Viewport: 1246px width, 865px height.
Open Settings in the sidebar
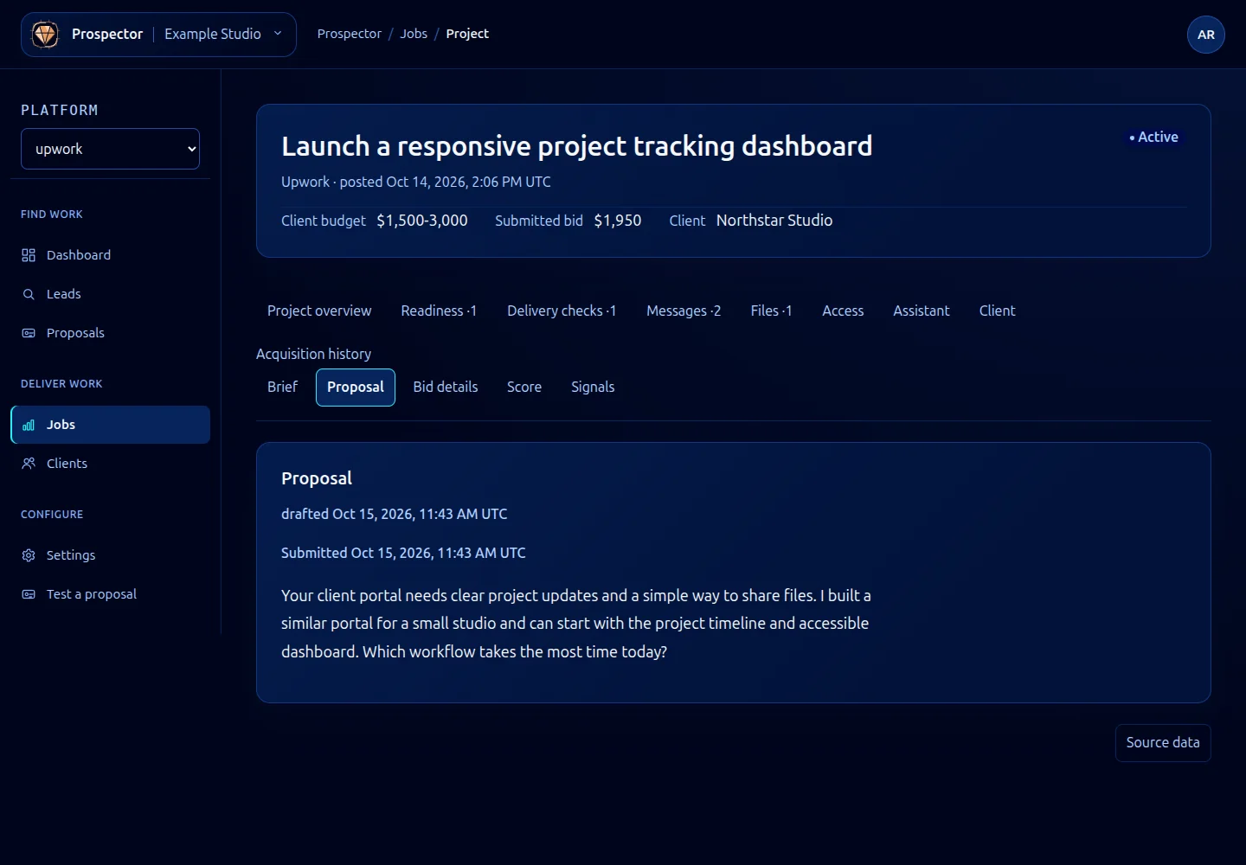[x=110, y=555]
